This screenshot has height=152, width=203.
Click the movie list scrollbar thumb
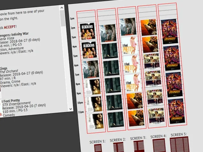tap(63, 18)
